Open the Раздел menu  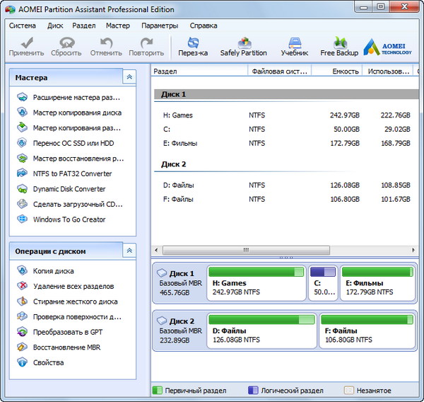pos(84,25)
